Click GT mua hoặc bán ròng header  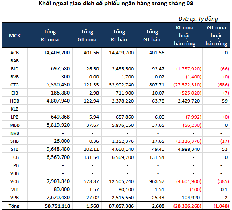click(216, 36)
